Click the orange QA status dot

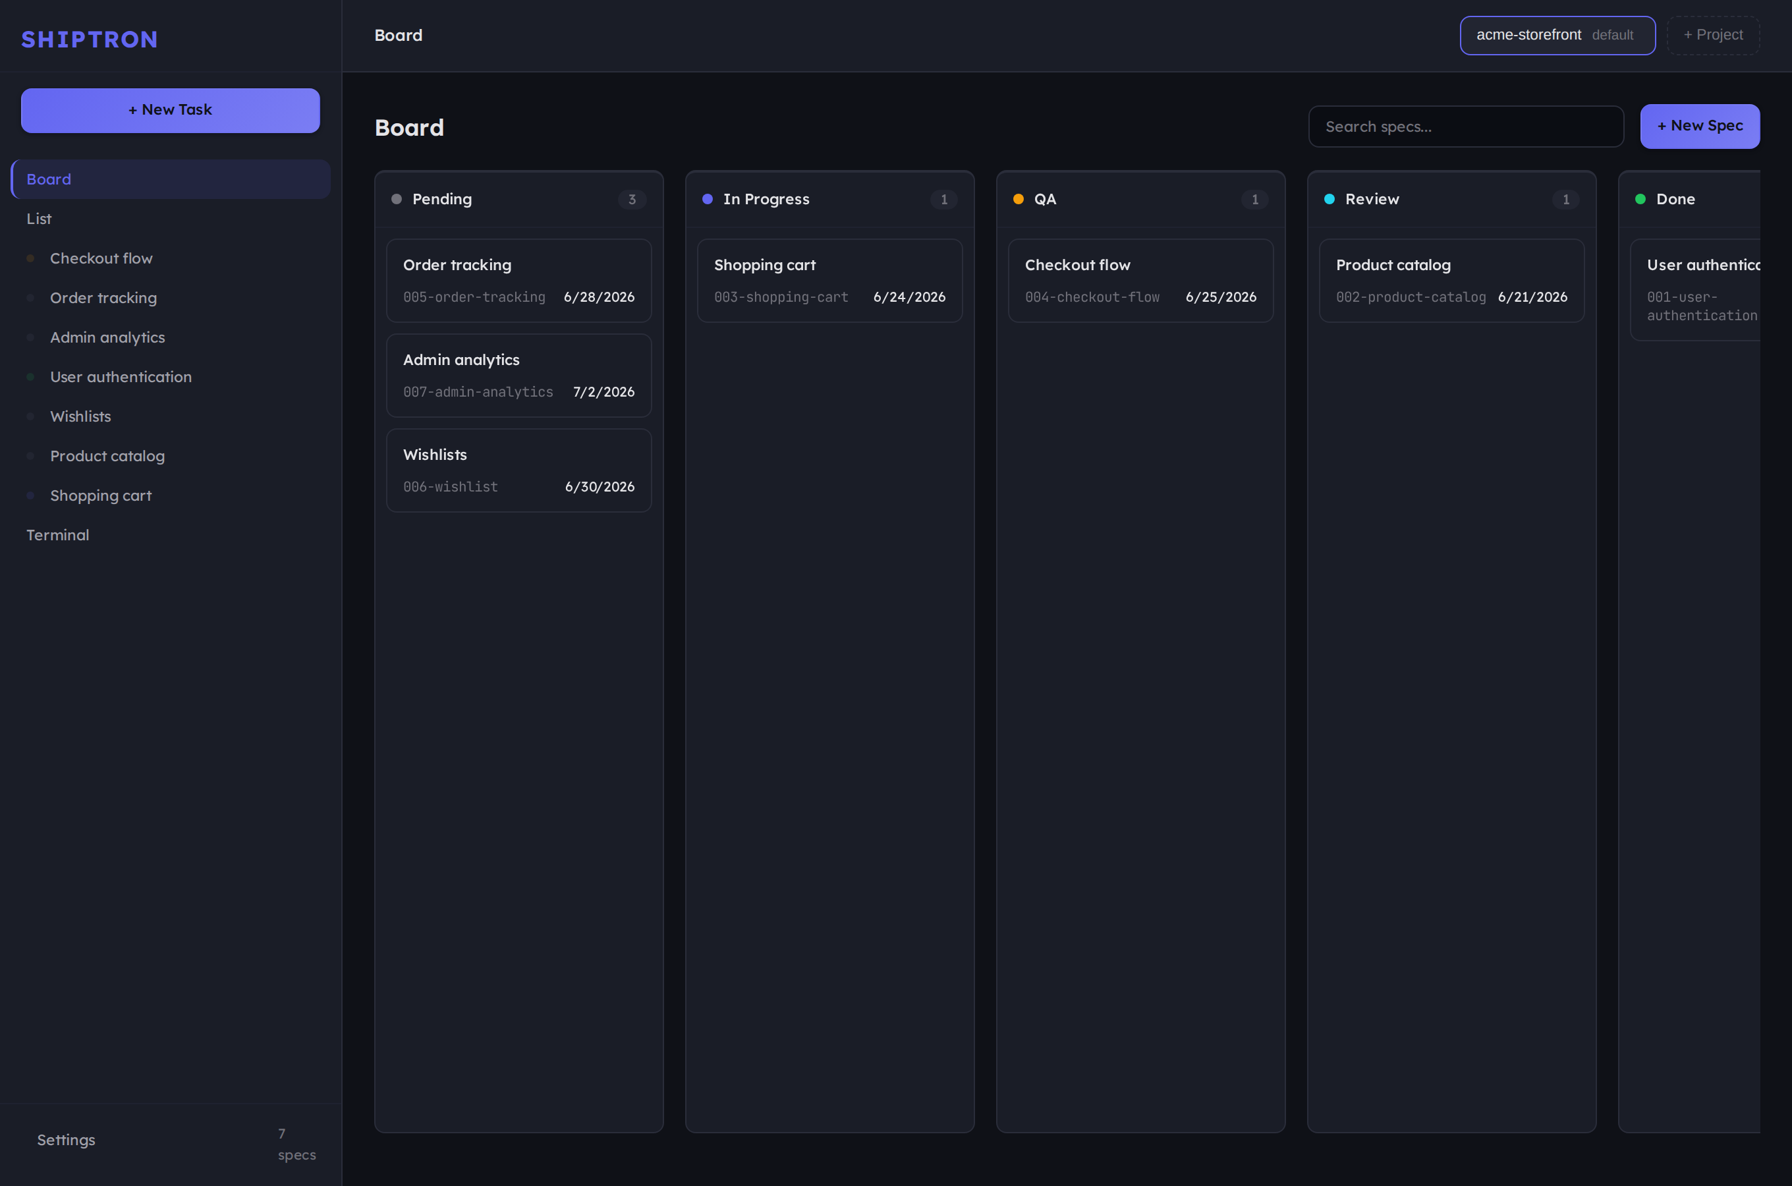coord(1019,199)
